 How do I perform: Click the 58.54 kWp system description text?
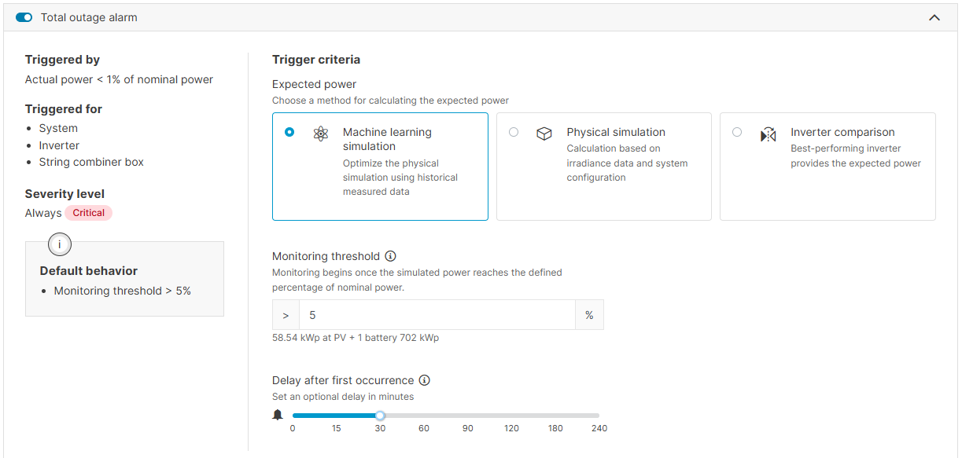pyautogui.click(x=354, y=337)
